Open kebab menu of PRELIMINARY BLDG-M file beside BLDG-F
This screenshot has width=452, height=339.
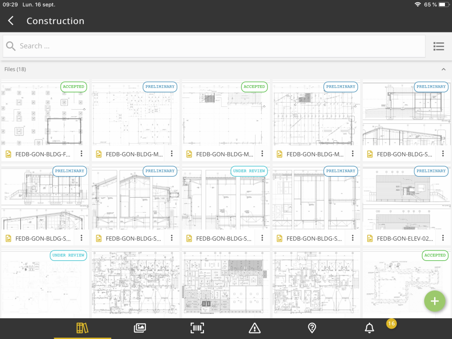(x=172, y=153)
